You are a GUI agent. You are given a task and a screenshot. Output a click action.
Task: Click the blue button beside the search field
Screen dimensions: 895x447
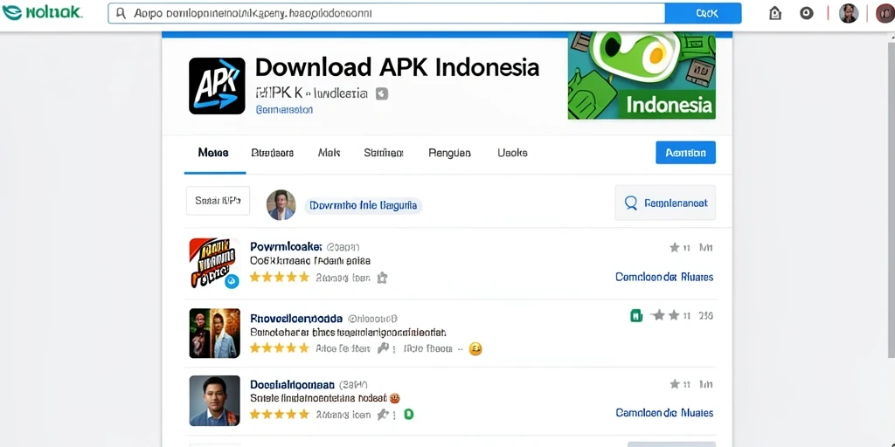click(704, 13)
